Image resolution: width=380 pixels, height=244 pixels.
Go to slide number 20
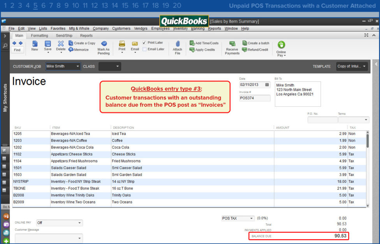click(x=177, y=5)
